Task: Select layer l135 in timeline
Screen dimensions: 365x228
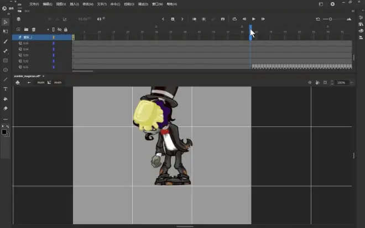Action: pyautogui.click(x=42, y=43)
